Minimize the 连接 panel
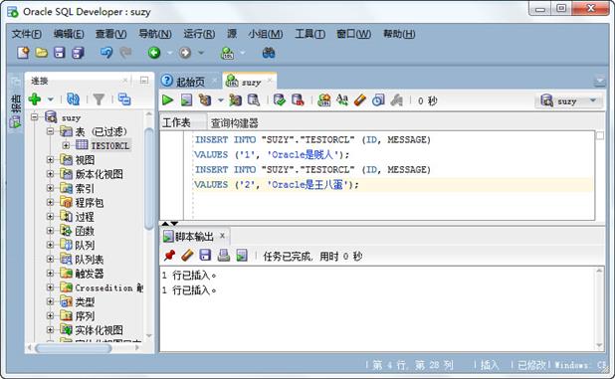 pyautogui.click(x=144, y=81)
